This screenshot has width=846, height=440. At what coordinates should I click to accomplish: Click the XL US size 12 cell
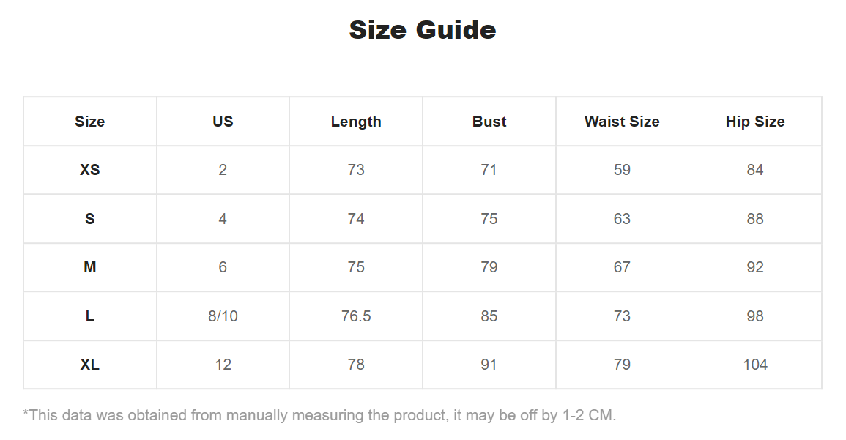(223, 365)
